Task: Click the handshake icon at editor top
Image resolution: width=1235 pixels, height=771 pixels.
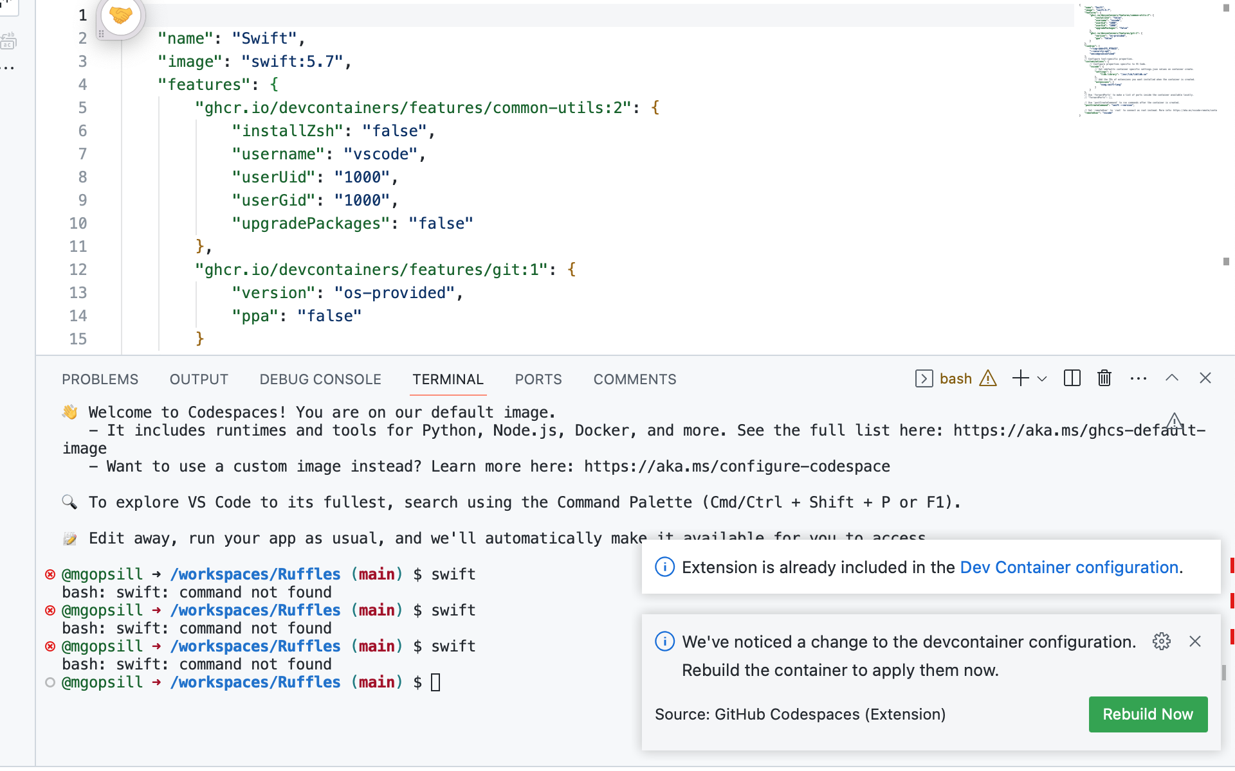Action: tap(121, 15)
